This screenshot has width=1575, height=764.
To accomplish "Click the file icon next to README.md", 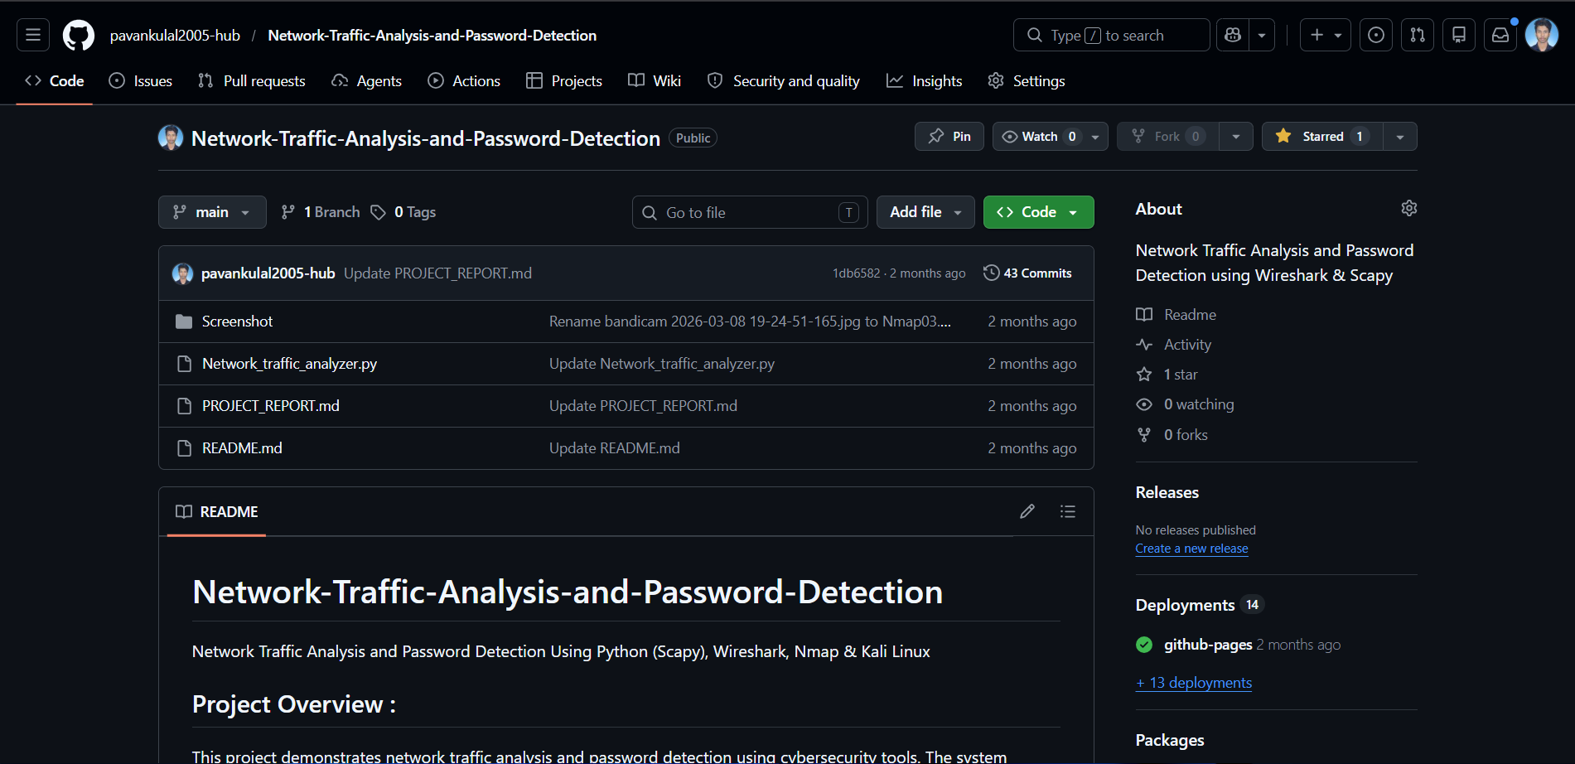I will (x=184, y=448).
